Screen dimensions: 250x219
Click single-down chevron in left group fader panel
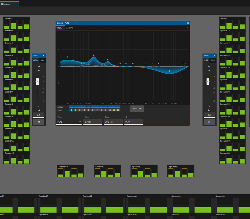click(x=39, y=106)
